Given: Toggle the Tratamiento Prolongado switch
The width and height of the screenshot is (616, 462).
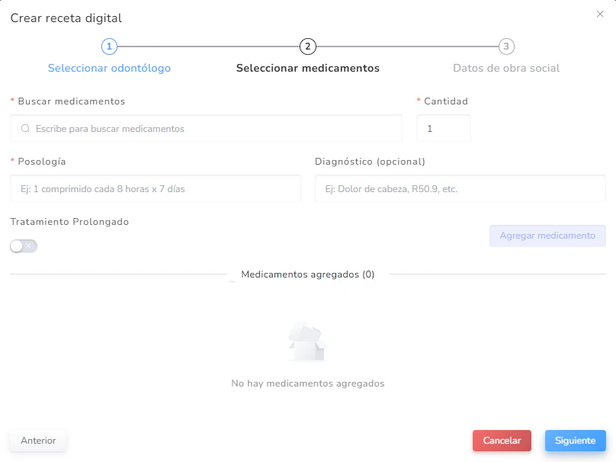Looking at the screenshot, I should pyautogui.click(x=24, y=246).
